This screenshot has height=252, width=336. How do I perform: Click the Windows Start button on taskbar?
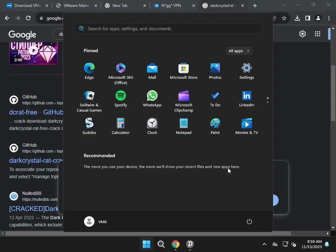pos(146,244)
